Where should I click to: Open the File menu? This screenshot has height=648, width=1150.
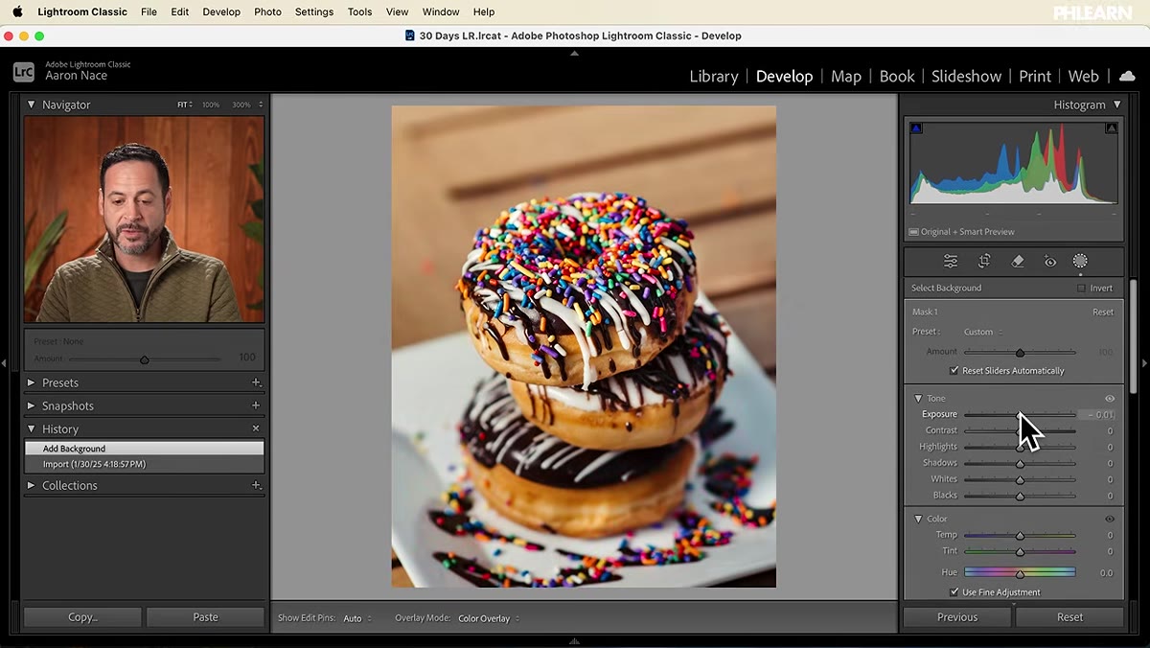pos(149,12)
